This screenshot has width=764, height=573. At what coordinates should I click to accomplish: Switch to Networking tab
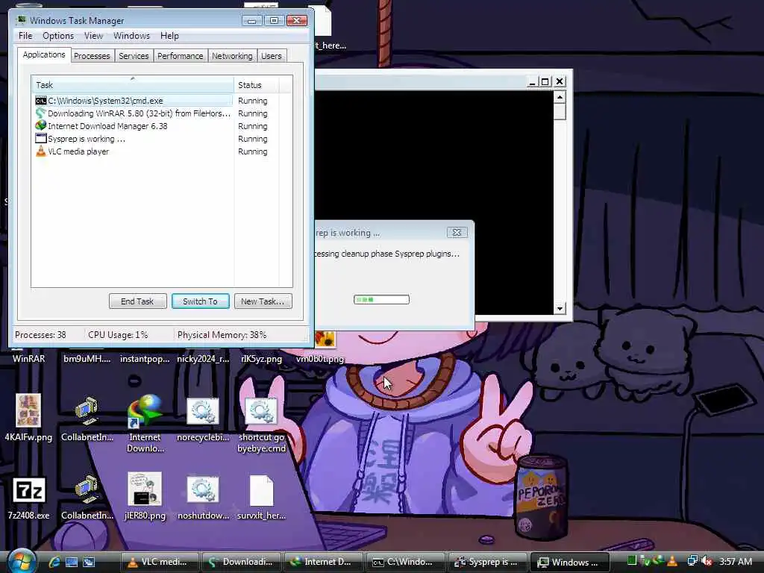(233, 56)
